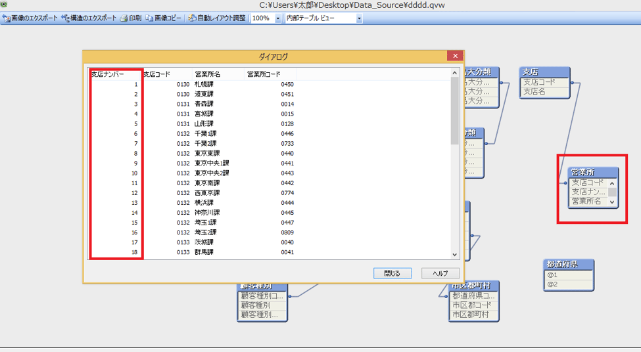Viewport: 641px width, 352px height.
Task: Click the 自動レイアウト調整 icon
Action: coord(191,18)
